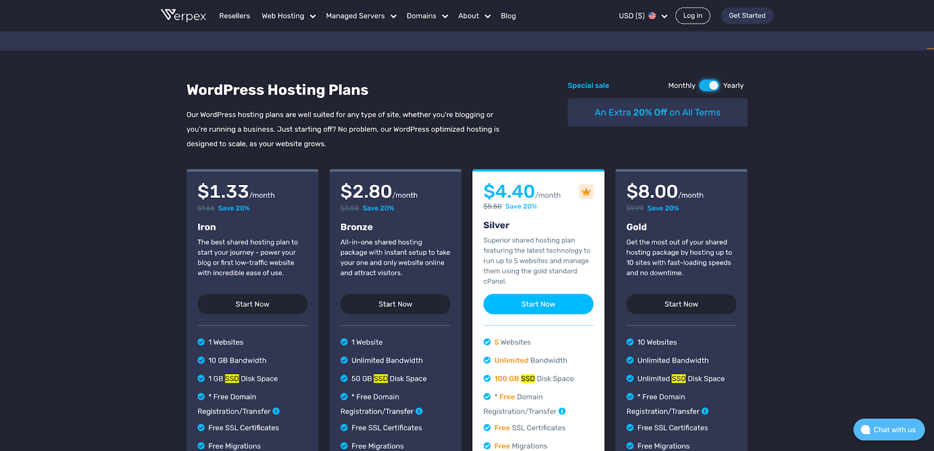This screenshot has width=934, height=451.
Task: Click 'Save 20%' under the Iron price
Action: pyautogui.click(x=234, y=208)
